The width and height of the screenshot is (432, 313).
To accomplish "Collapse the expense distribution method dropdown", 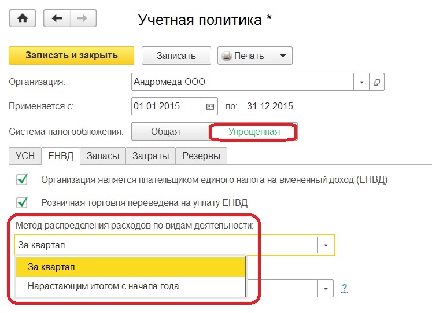I will coord(326,245).
